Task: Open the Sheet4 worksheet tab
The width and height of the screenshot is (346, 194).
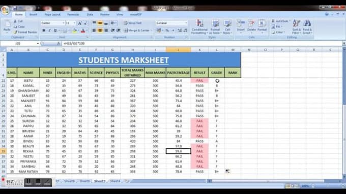Action: (x=115, y=181)
